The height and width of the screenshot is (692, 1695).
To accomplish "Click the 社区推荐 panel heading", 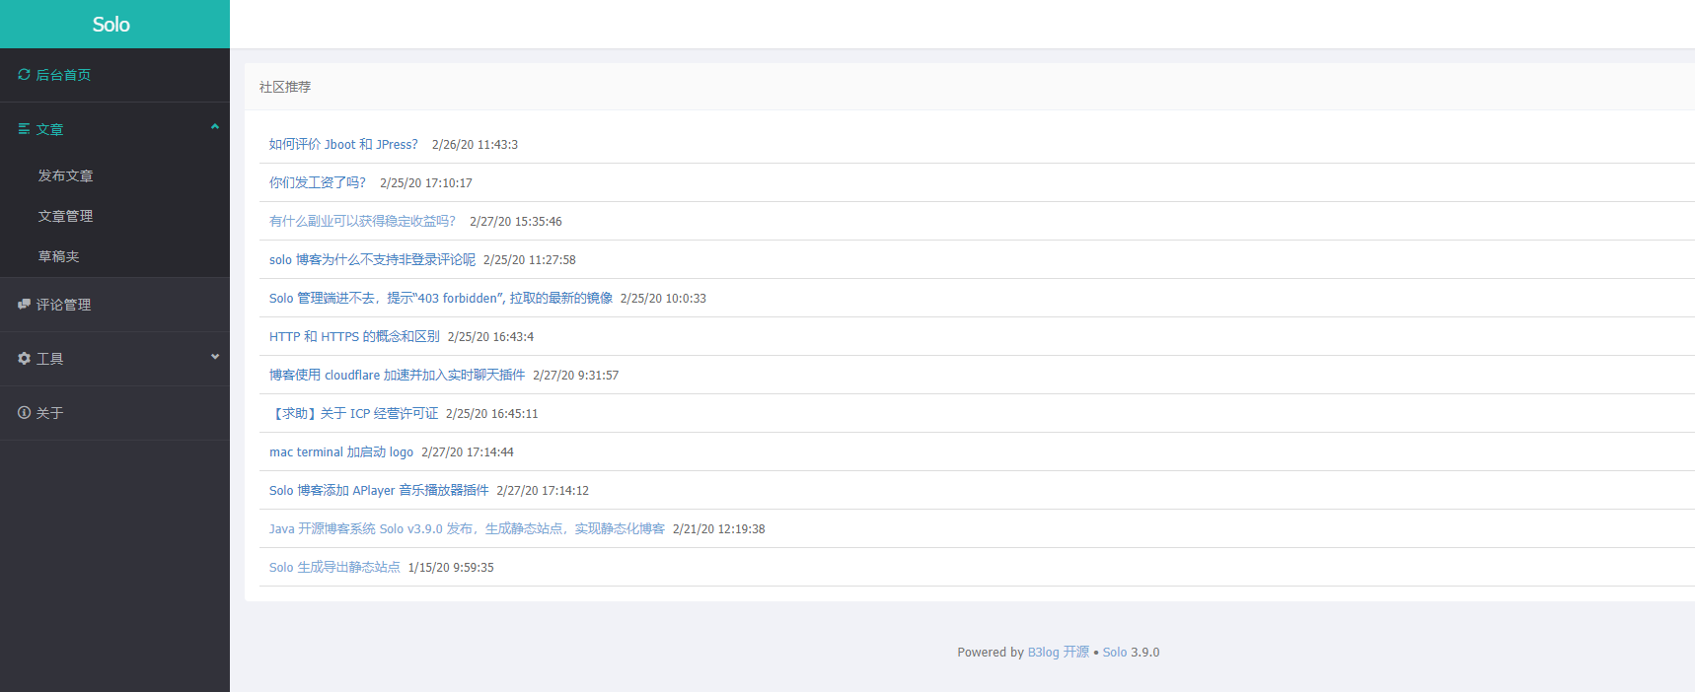I will (285, 87).
